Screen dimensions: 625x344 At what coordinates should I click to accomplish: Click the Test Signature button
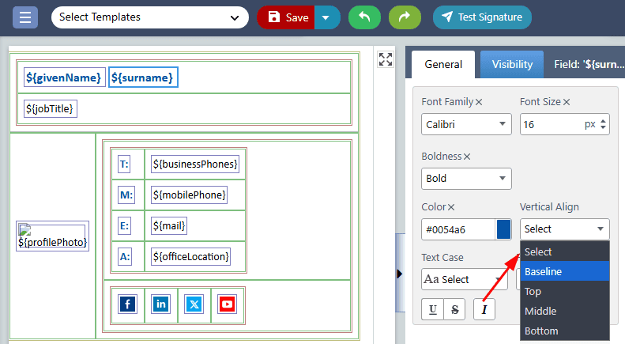click(x=482, y=17)
